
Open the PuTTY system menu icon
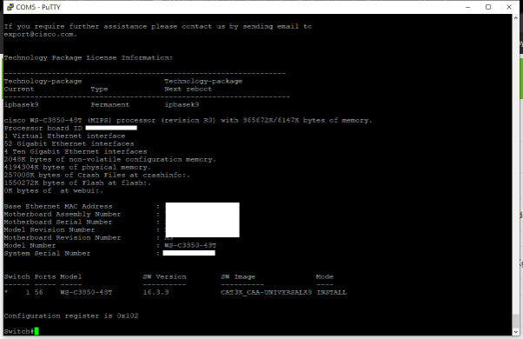click(10, 7)
